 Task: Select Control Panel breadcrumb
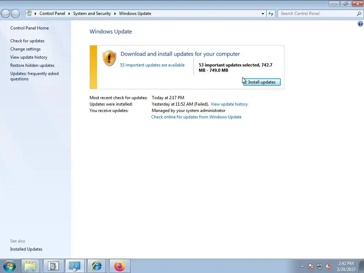(52, 14)
